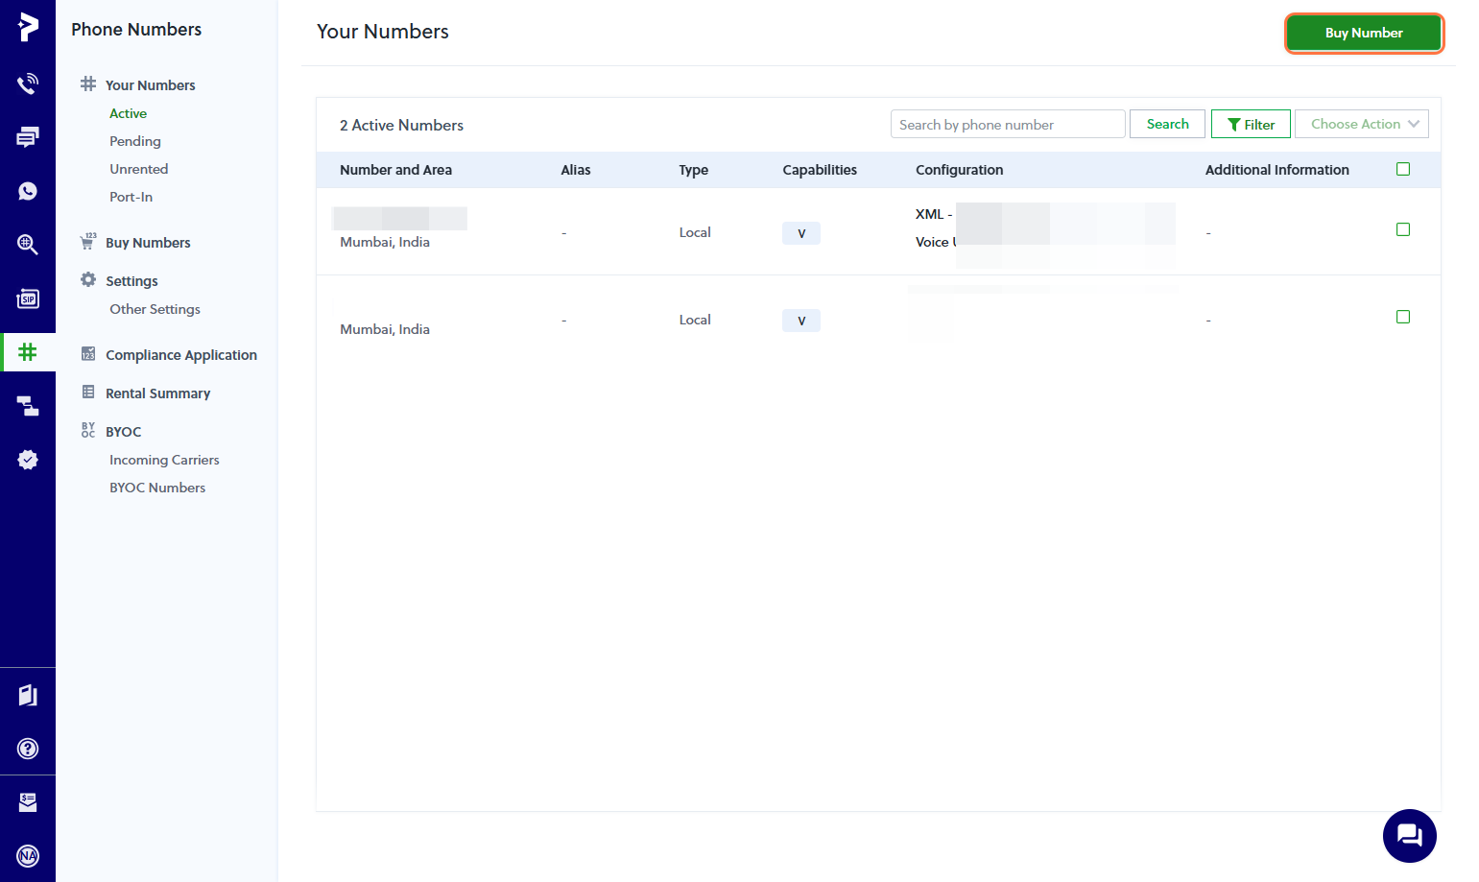Click the Capabilities column header

click(x=820, y=170)
